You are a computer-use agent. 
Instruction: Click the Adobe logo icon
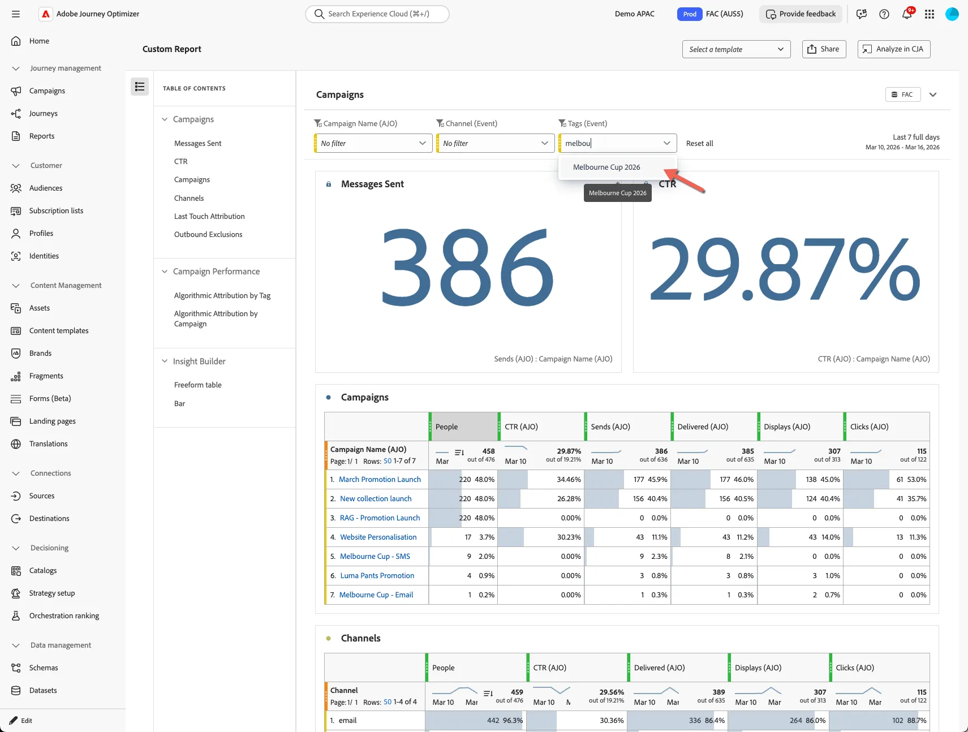[x=46, y=14]
